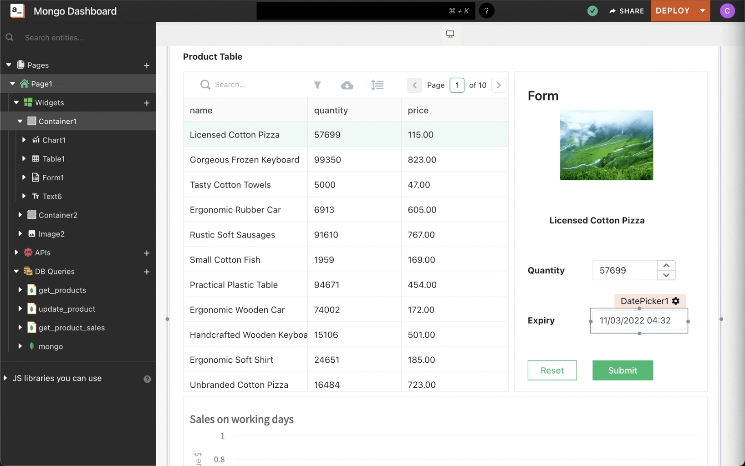Click the green saved-status checkmark

pyautogui.click(x=592, y=10)
